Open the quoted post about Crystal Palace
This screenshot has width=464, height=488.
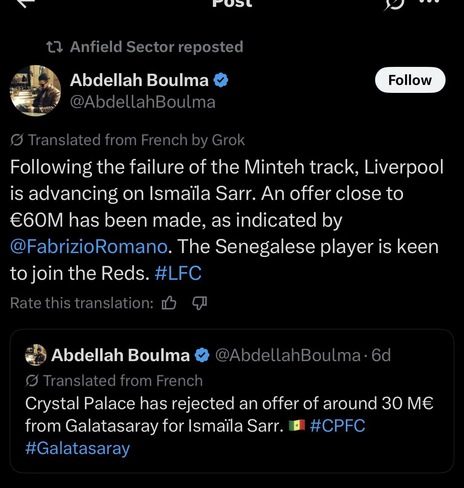pyautogui.click(x=232, y=401)
